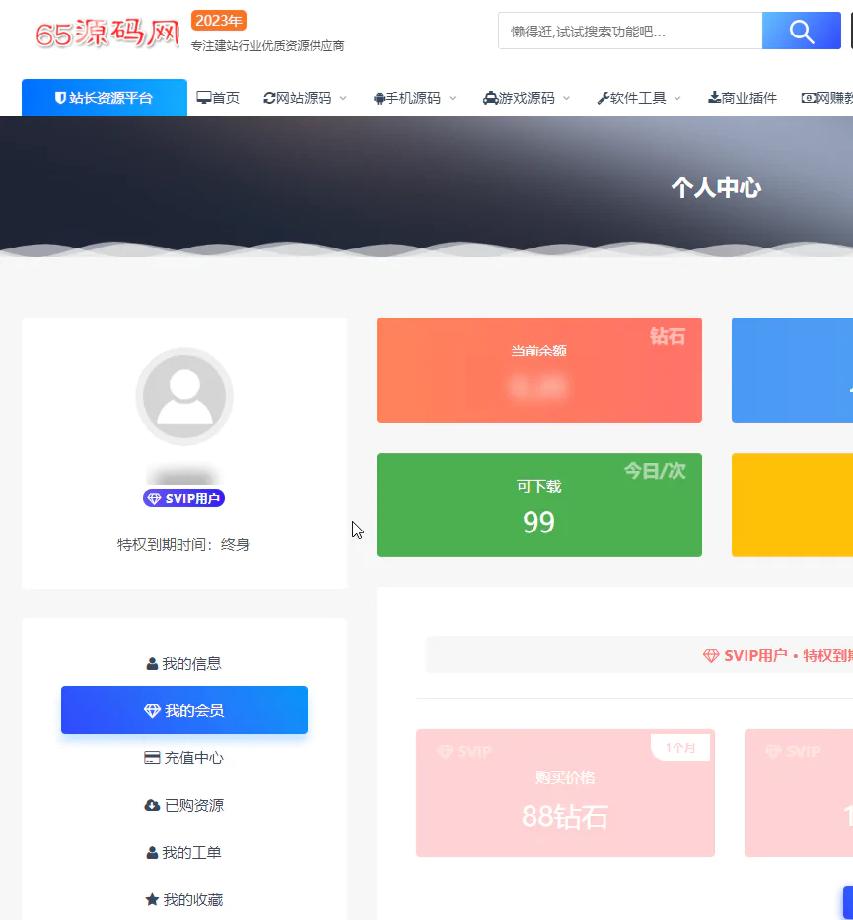The image size is (853, 920).
Task: Click the Android icon beside 手机源码
Action: tap(379, 98)
